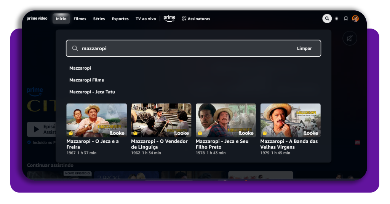
Task: Click title Mazzaropi - Jeca e Seu Filho Preto
Action: pyautogui.click(x=222, y=144)
